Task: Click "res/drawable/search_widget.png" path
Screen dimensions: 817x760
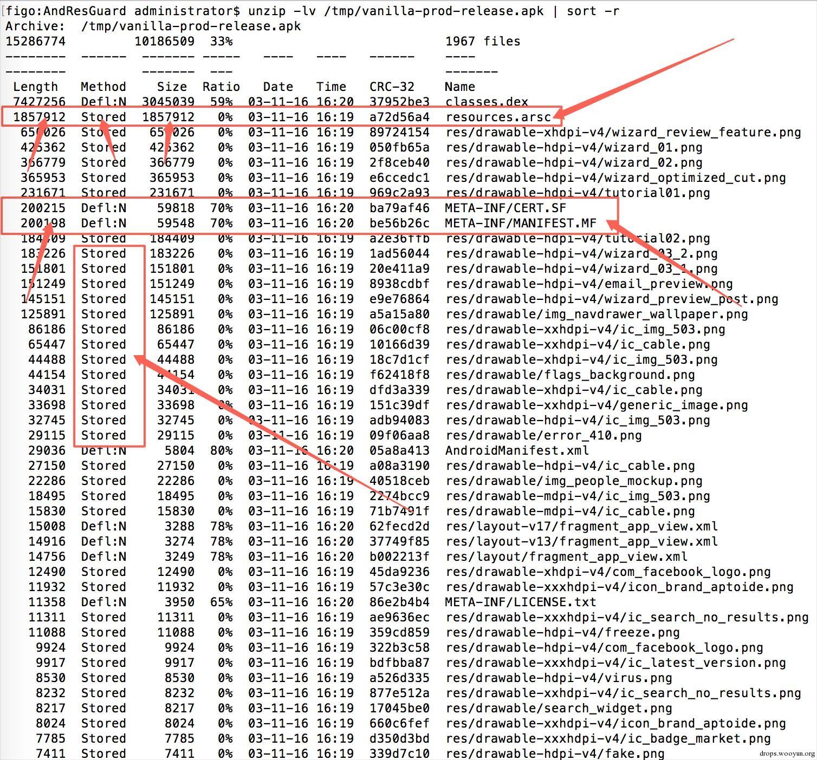Action: (559, 708)
